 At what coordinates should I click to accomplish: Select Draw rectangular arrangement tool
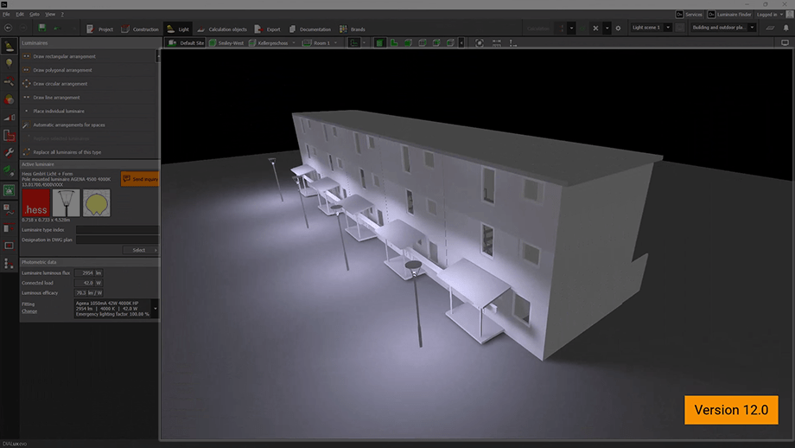(x=64, y=56)
